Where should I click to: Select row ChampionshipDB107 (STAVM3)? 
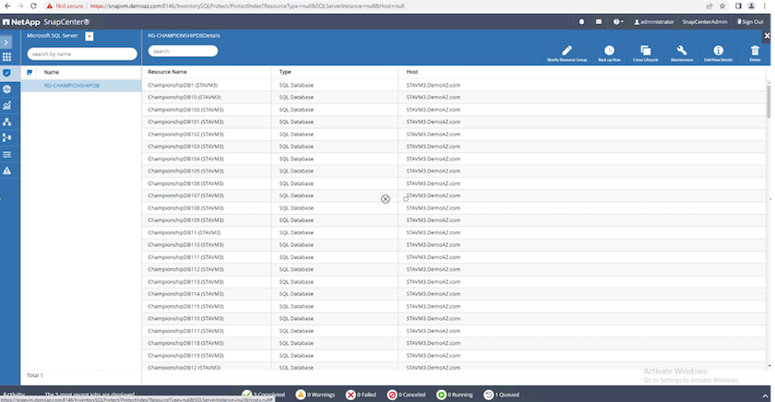[454, 195]
